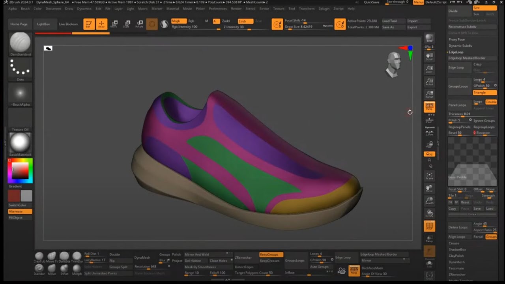Click the BPR render icon
The height and width of the screenshot is (284, 505).
pyautogui.click(x=429, y=38)
